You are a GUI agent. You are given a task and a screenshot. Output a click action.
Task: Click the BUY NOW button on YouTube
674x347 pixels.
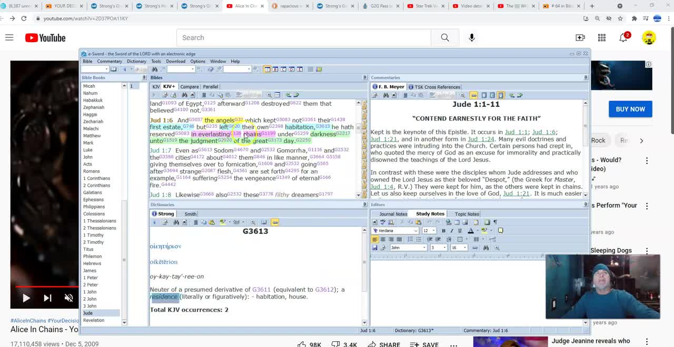coord(630,109)
